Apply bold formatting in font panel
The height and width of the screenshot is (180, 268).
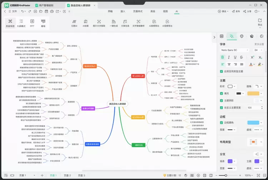click(223, 57)
